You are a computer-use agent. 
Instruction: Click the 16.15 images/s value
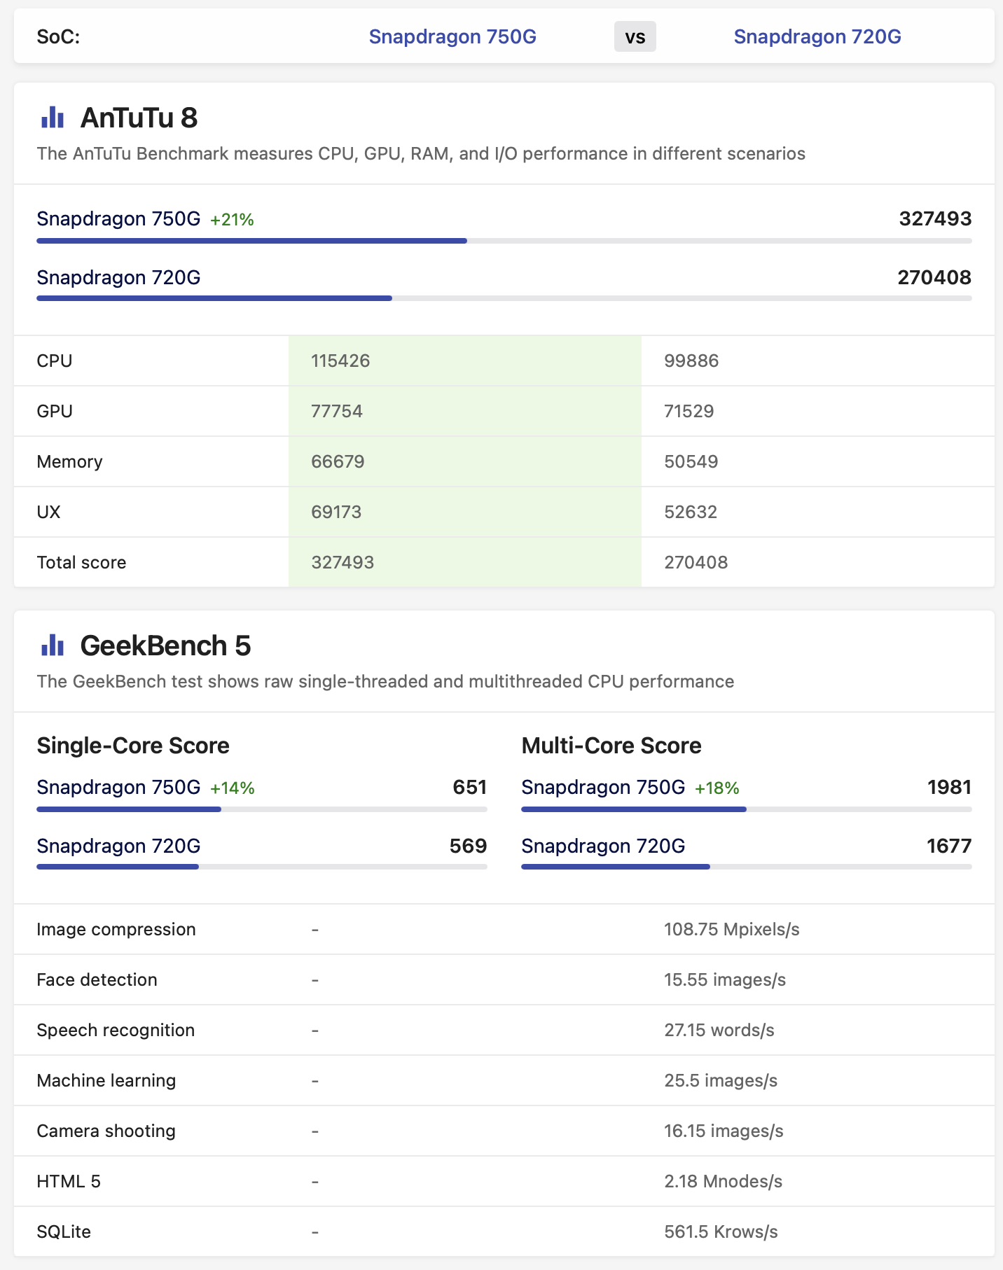[724, 1131]
